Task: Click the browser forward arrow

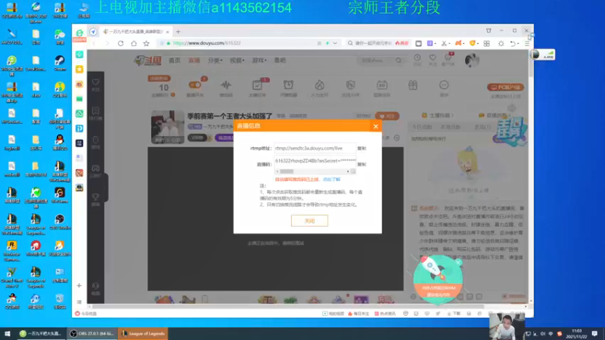Action: pyautogui.click(x=107, y=43)
